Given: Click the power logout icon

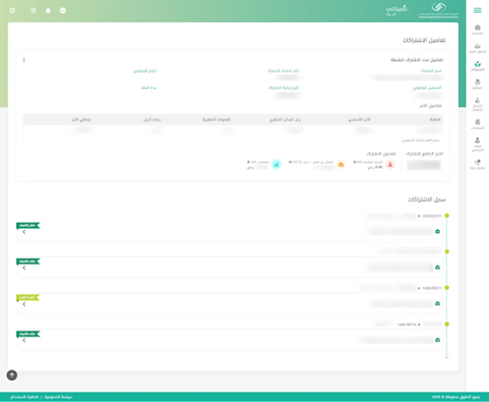Looking at the screenshot, I should 12,10.
